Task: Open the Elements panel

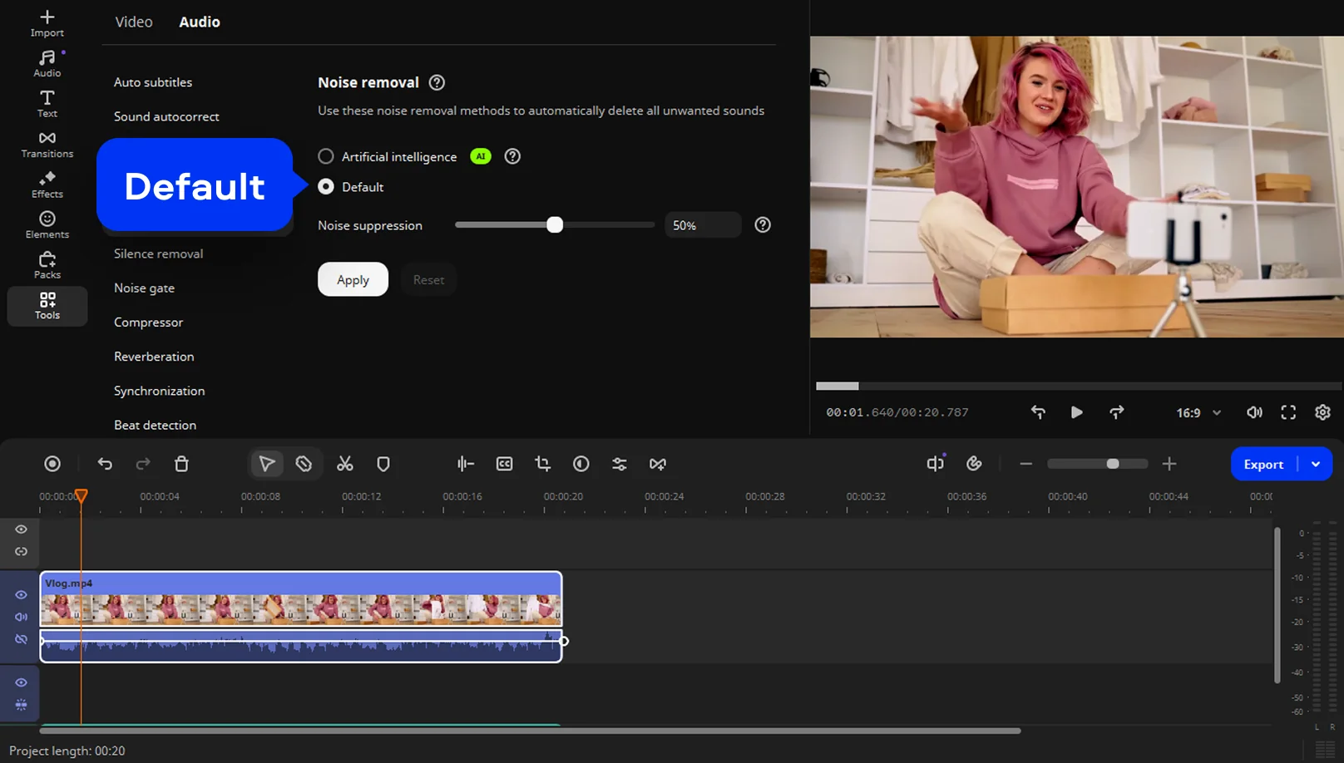Action: [47, 224]
